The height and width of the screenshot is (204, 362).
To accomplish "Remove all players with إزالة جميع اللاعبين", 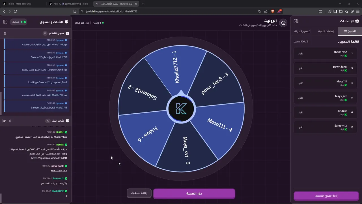I will [x=326, y=196].
